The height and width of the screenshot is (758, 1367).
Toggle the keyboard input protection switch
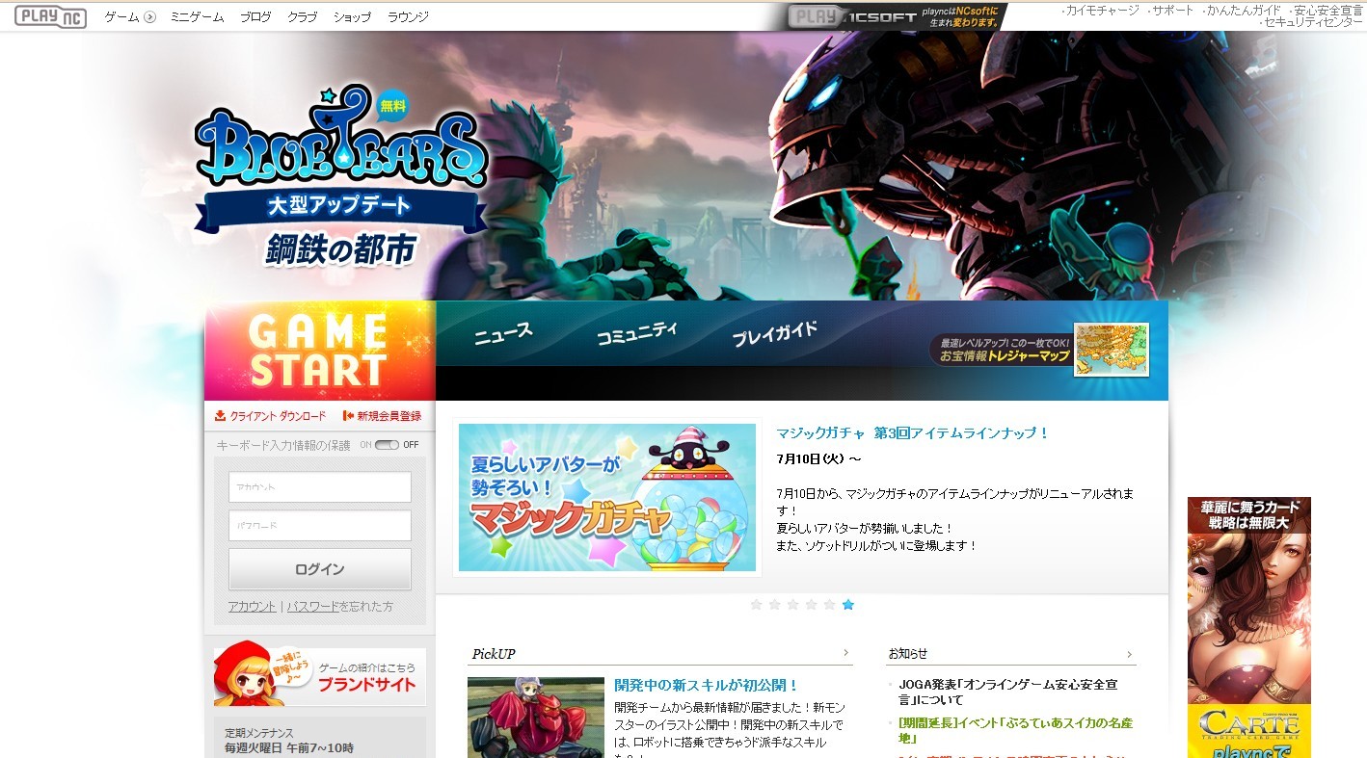[x=387, y=445]
